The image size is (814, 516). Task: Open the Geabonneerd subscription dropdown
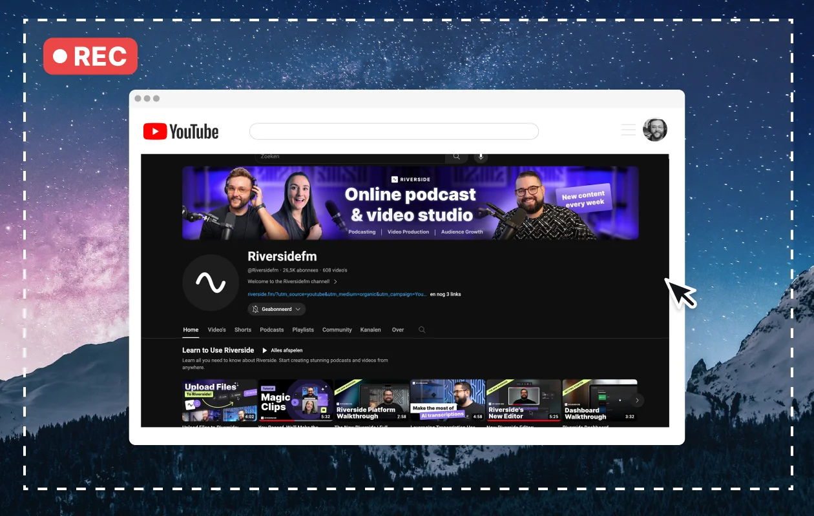tap(277, 310)
